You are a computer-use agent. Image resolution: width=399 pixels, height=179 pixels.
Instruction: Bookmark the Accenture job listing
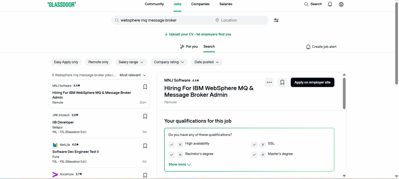tap(145, 175)
